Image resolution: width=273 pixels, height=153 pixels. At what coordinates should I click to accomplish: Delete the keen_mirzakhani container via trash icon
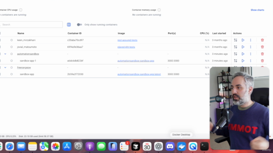point(262,40)
